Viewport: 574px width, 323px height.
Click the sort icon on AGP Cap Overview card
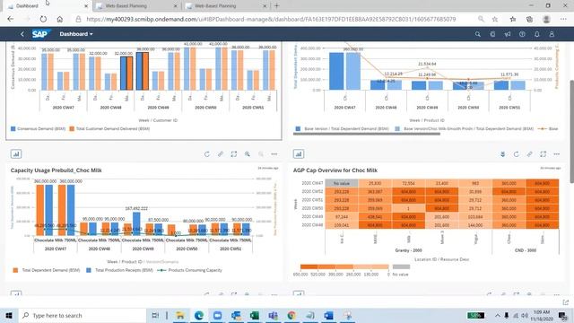[502, 154]
